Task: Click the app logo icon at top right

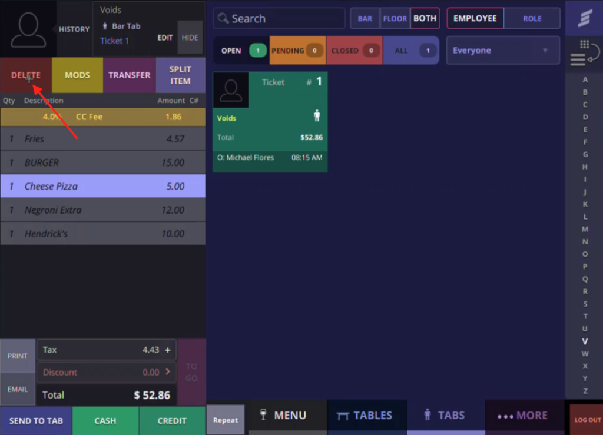Action: tap(584, 18)
